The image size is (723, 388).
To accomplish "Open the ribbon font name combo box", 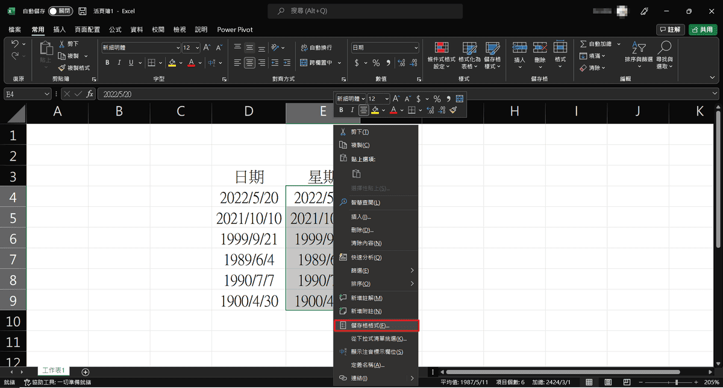I will (141, 48).
